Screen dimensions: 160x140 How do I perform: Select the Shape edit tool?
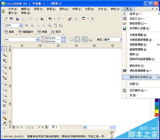click(x=4, y=55)
